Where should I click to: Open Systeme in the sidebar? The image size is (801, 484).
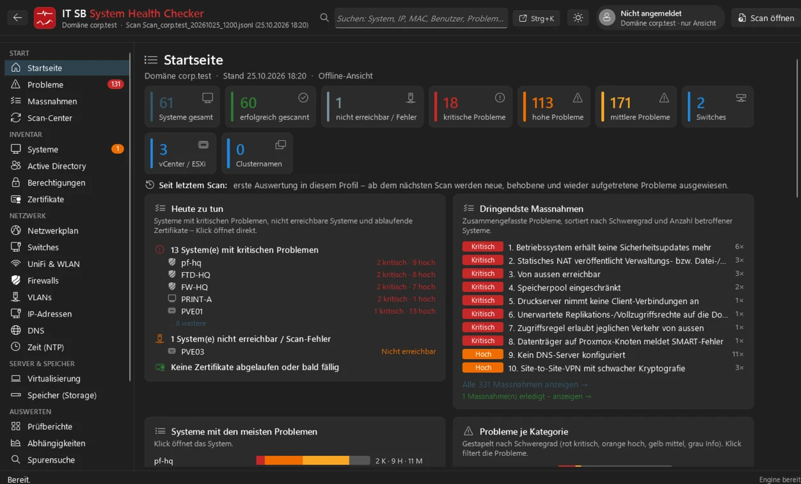[67, 149]
